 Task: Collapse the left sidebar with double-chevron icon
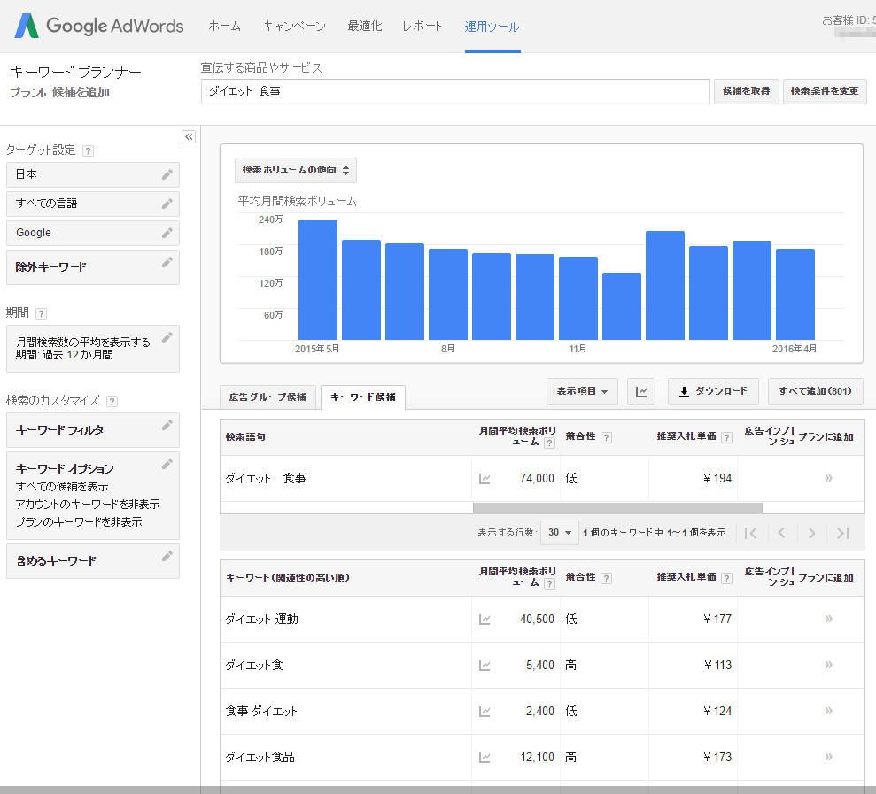[x=189, y=136]
